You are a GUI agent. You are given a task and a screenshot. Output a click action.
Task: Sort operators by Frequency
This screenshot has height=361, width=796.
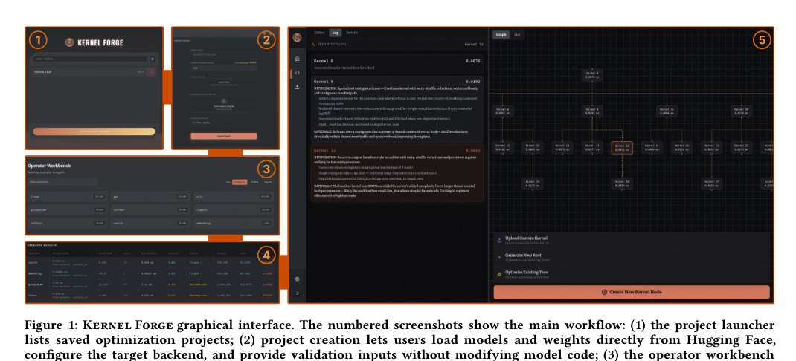point(240,182)
